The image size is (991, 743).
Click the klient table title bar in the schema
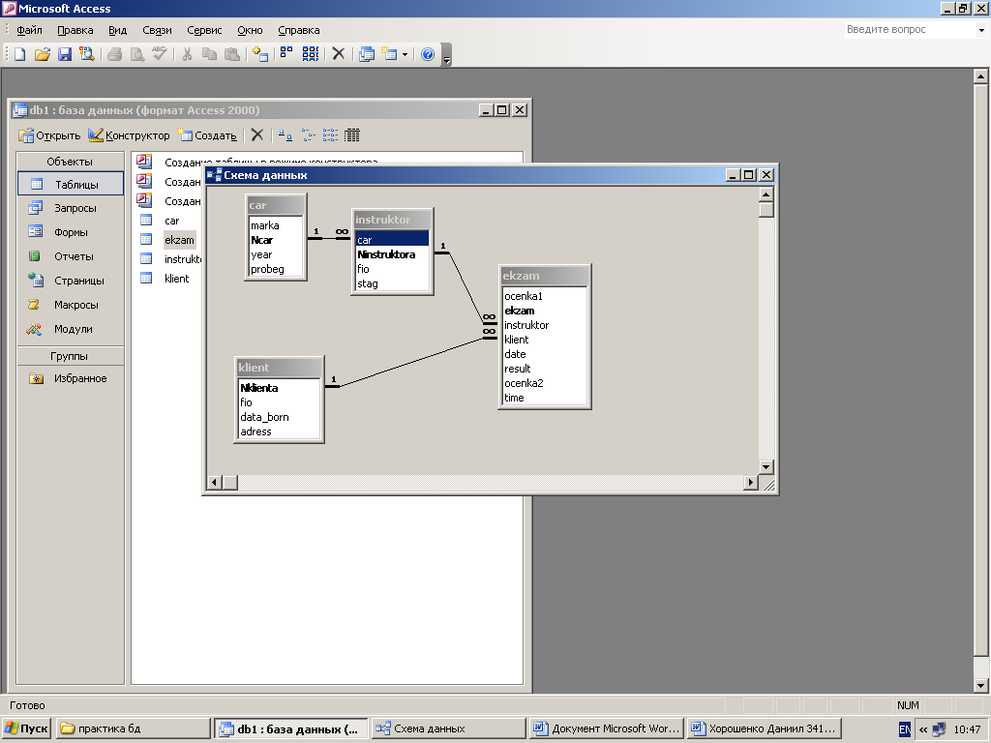pyautogui.click(x=279, y=367)
